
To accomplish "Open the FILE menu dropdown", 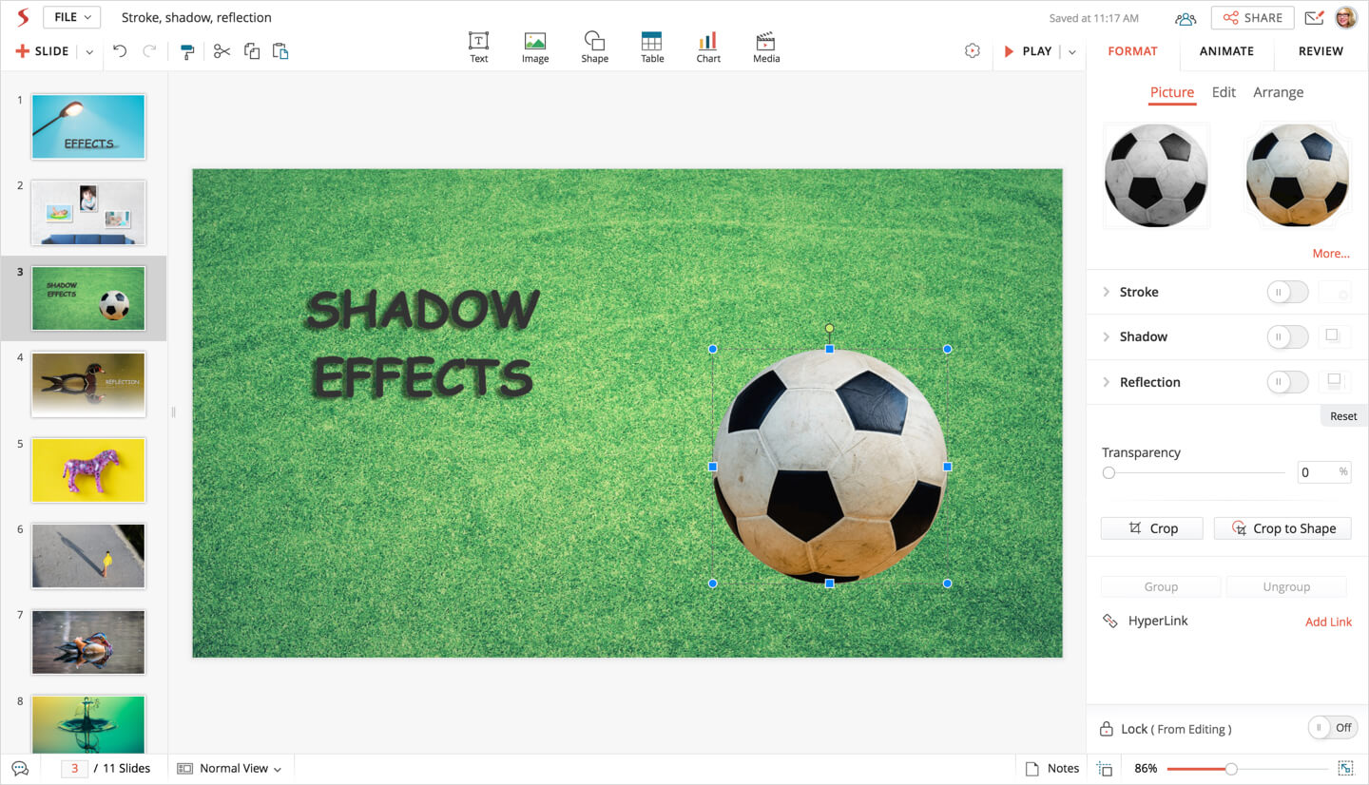I will (71, 17).
